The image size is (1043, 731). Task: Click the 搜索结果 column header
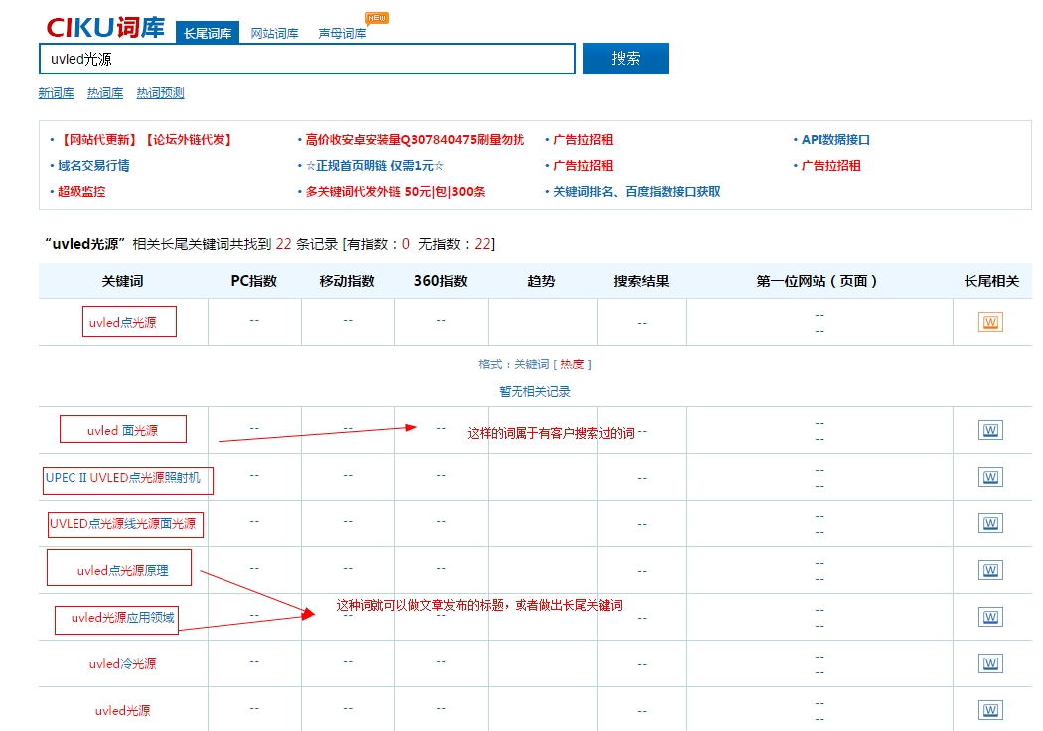click(x=642, y=281)
